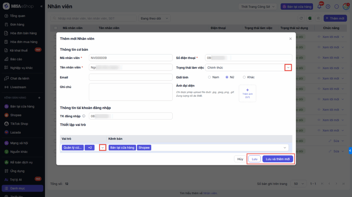The image size is (352, 197).
Task: Expand the Trạng thái làm việc dropdown
Action: pos(288,68)
